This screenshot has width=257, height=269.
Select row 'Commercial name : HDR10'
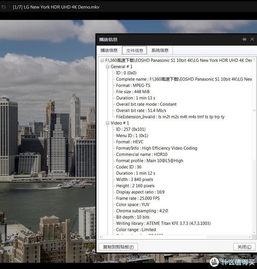tap(142, 154)
